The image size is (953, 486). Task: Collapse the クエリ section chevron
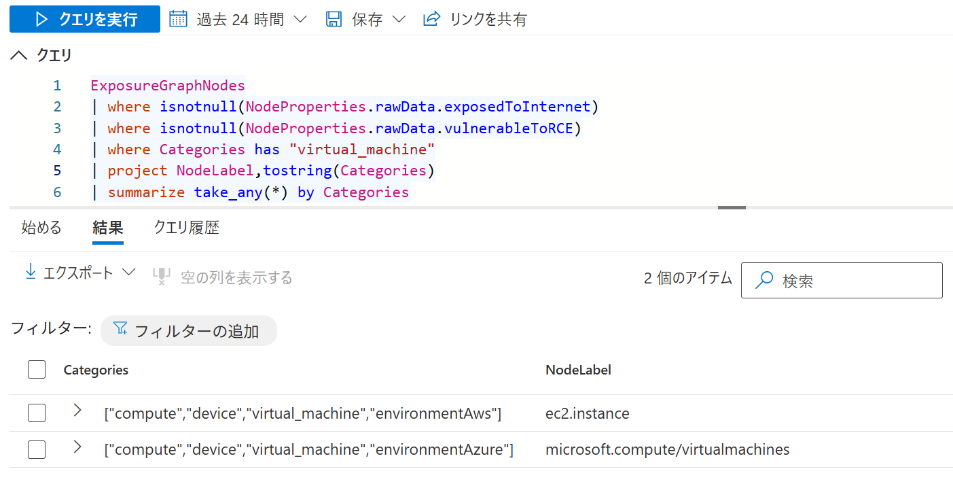pos(20,55)
